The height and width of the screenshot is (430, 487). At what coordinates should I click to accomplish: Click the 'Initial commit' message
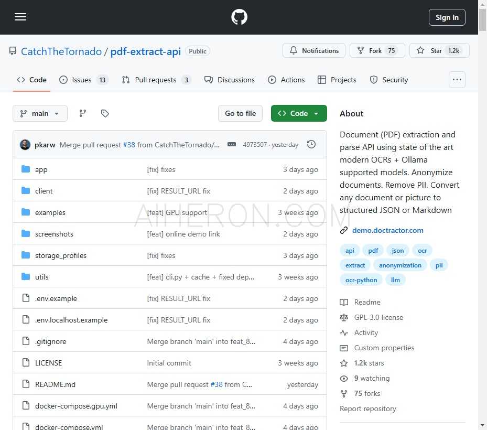(169, 363)
